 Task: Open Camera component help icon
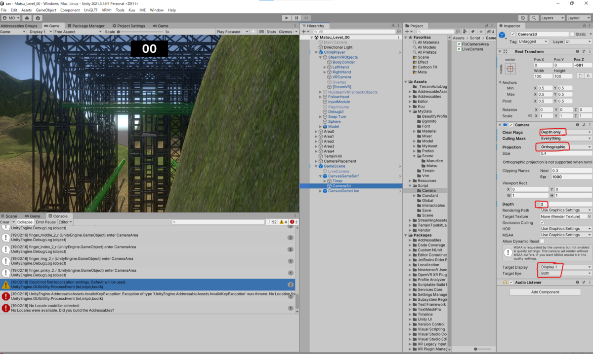tap(577, 125)
